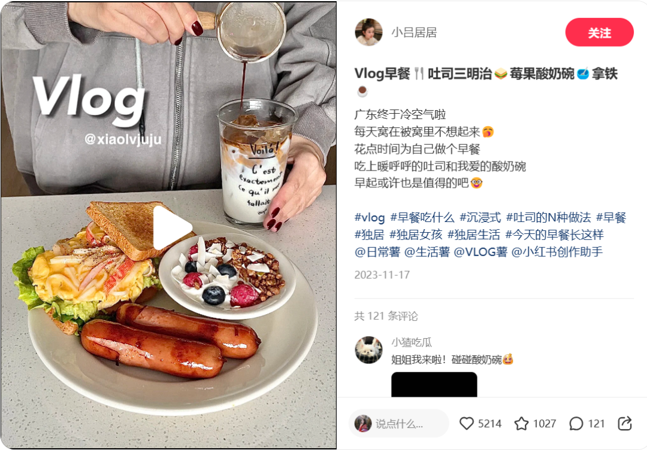Open the #沉浸式 hashtag
647x450 pixels.
(x=480, y=218)
